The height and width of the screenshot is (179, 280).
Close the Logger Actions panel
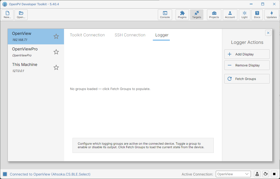[268, 33]
